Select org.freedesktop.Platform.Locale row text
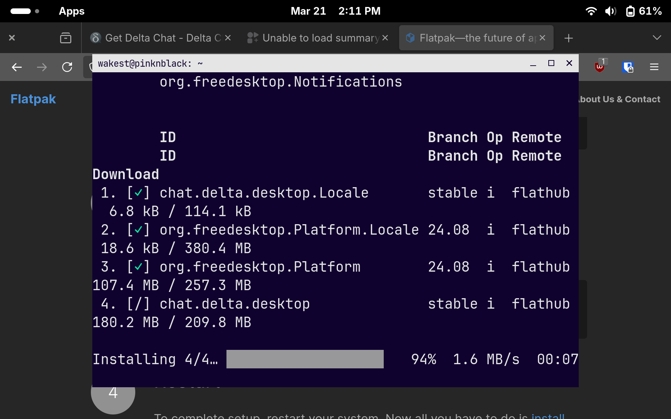This screenshot has height=419, width=671. click(289, 230)
